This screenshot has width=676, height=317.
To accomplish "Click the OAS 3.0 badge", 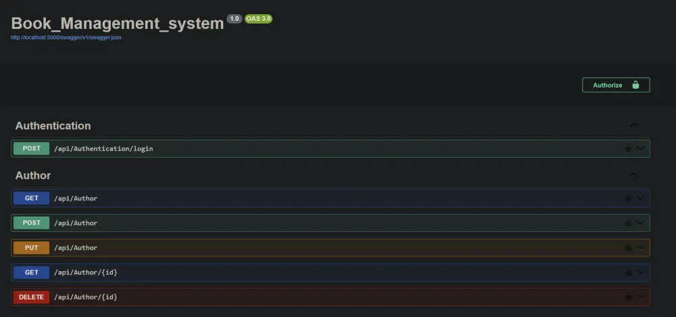I will (259, 19).
